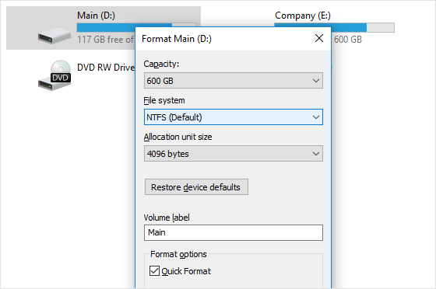Click Restore device defaults button
The width and height of the screenshot is (436, 289).
196,187
